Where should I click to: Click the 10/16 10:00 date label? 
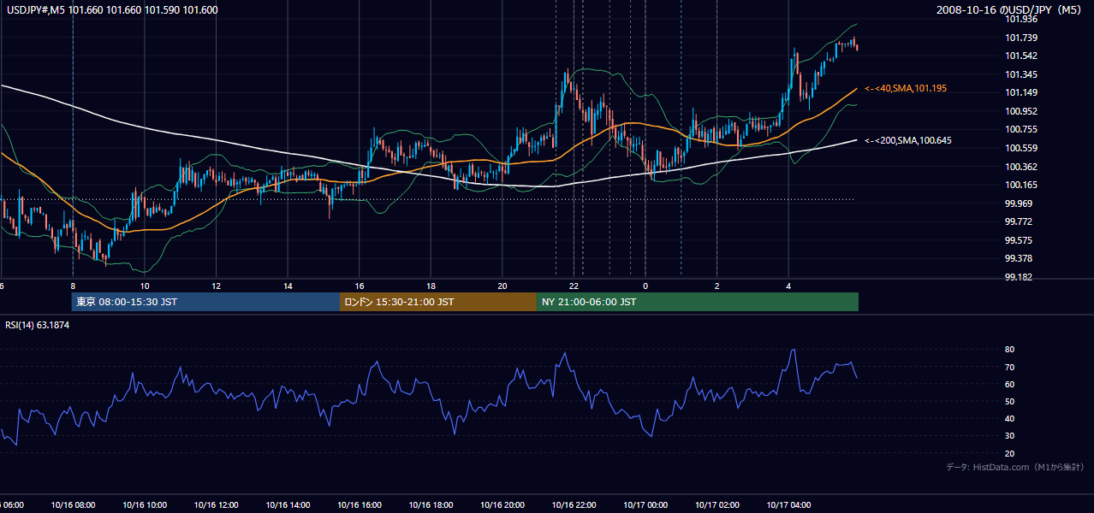[145, 505]
